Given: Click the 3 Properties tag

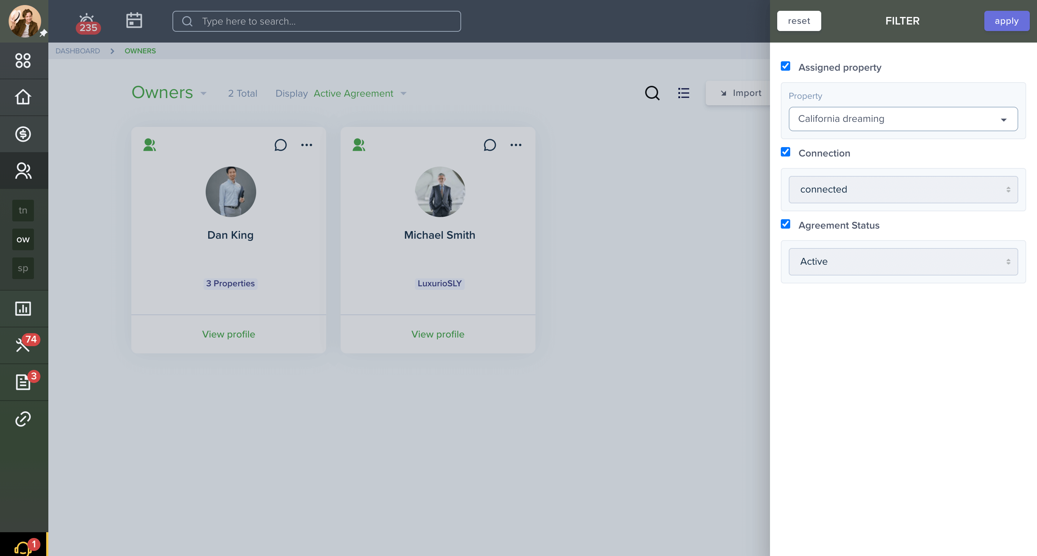Looking at the screenshot, I should (230, 284).
